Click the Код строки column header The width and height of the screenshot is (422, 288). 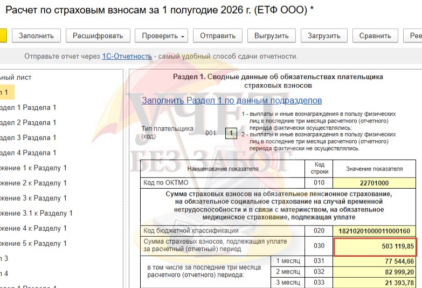tap(319, 168)
